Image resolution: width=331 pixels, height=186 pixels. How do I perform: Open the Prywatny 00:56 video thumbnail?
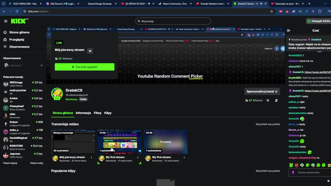point(166,142)
